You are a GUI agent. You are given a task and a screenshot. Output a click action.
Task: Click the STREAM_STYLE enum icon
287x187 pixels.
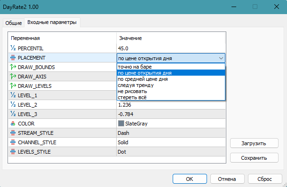point(13,133)
